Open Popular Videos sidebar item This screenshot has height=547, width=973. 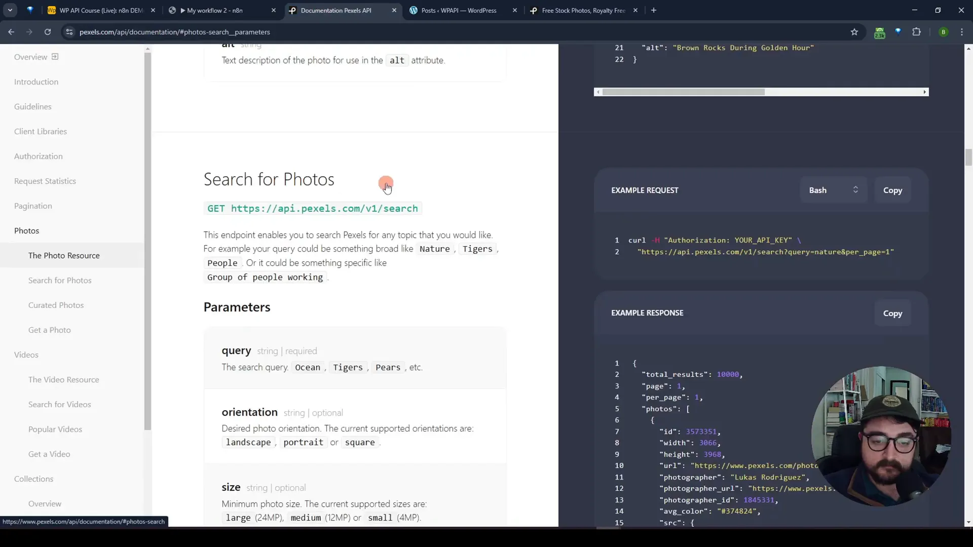[55, 429]
